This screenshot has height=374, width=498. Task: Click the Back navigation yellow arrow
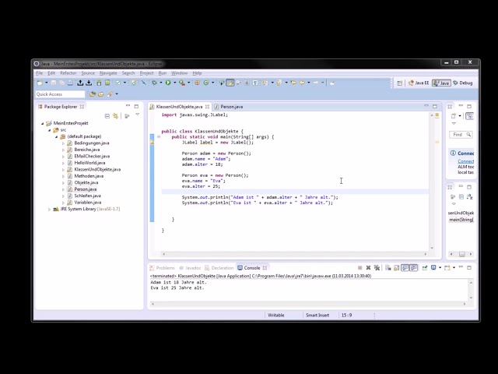(x=303, y=83)
